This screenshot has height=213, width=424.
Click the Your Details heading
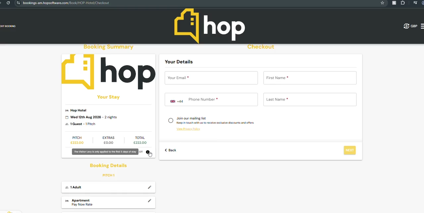pos(179,62)
